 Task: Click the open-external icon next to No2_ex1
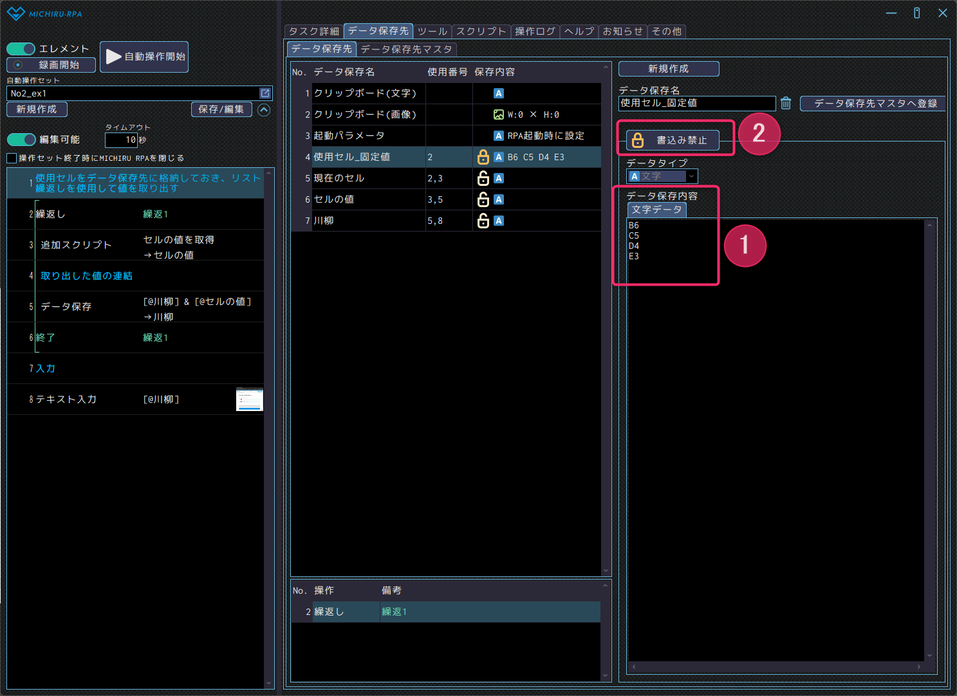[265, 93]
